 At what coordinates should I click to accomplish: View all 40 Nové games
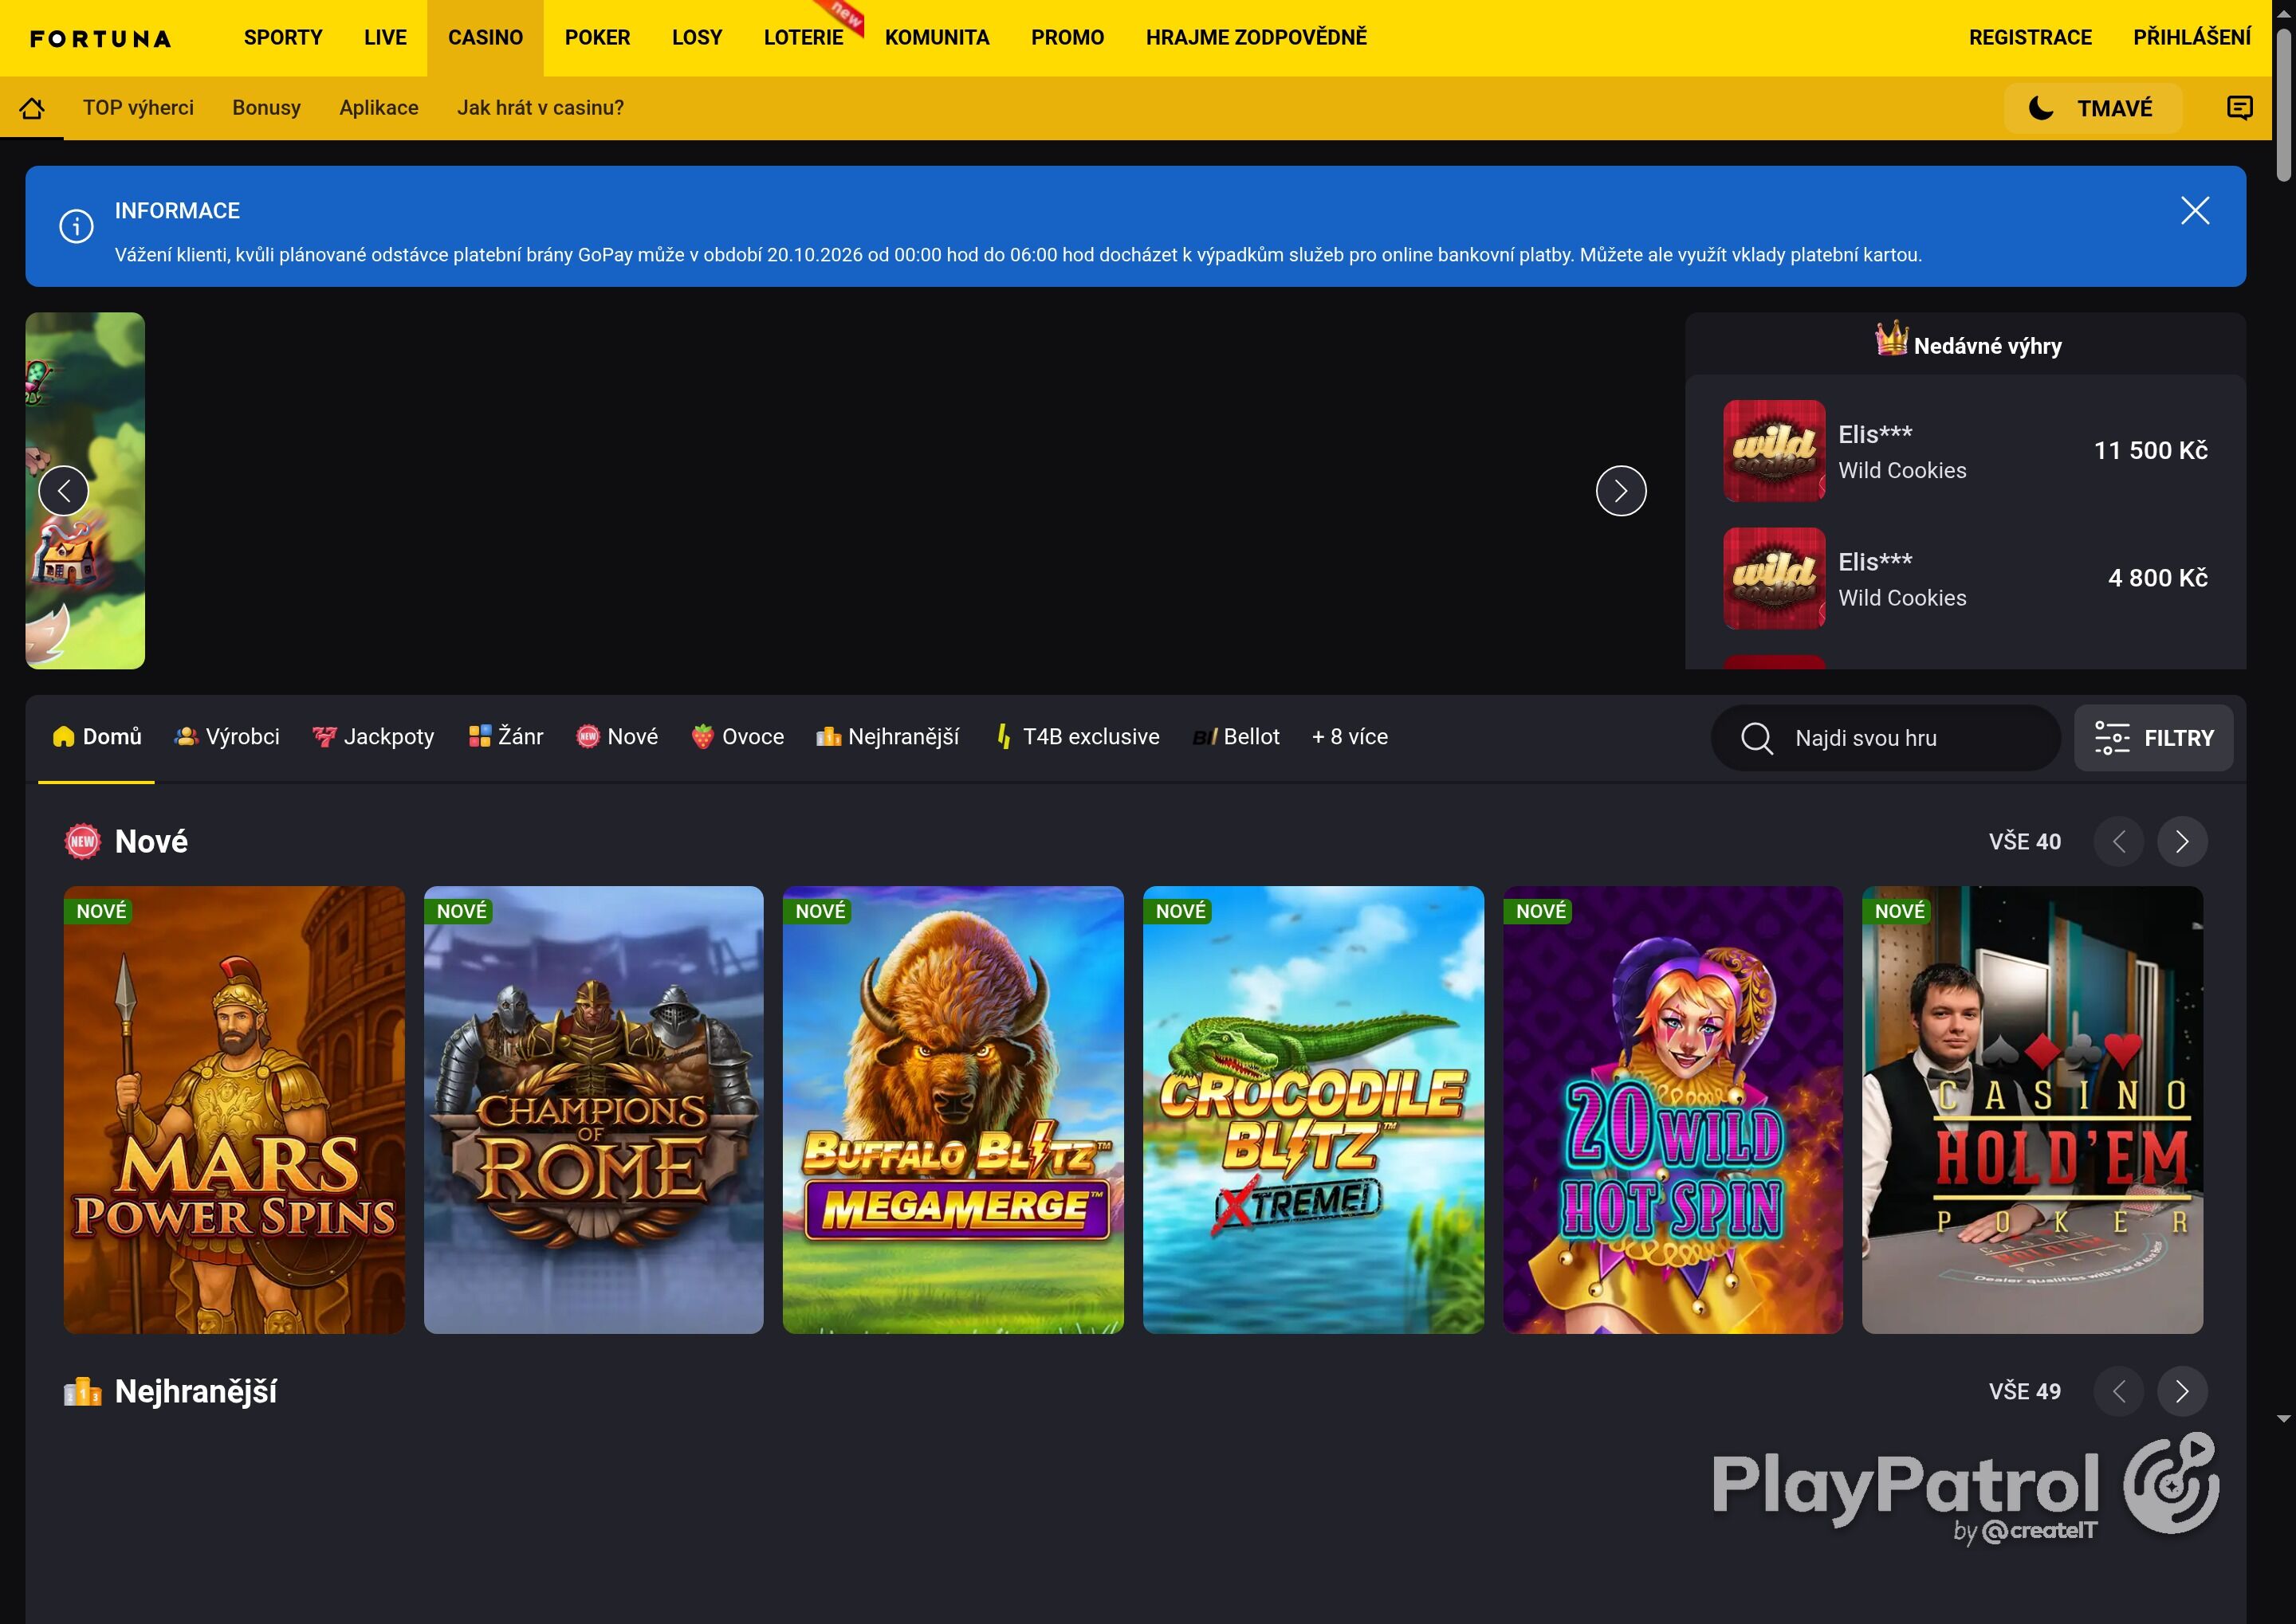2024,842
